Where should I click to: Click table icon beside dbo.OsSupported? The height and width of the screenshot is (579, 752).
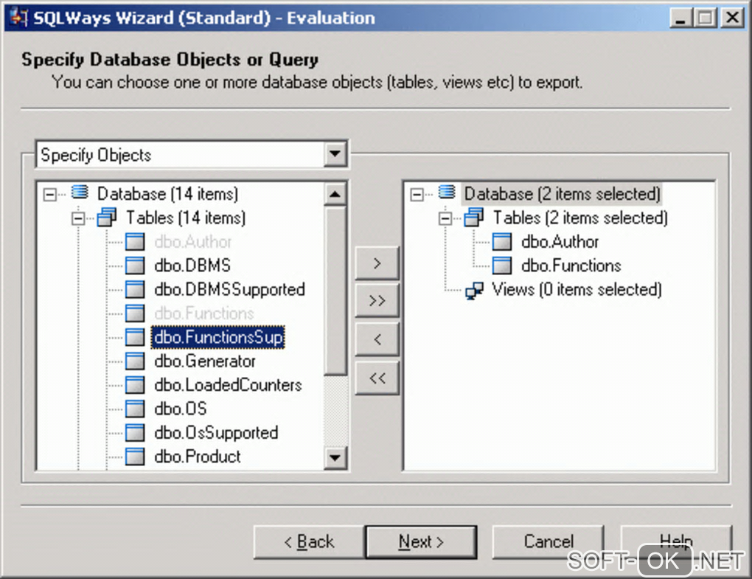click(x=135, y=433)
